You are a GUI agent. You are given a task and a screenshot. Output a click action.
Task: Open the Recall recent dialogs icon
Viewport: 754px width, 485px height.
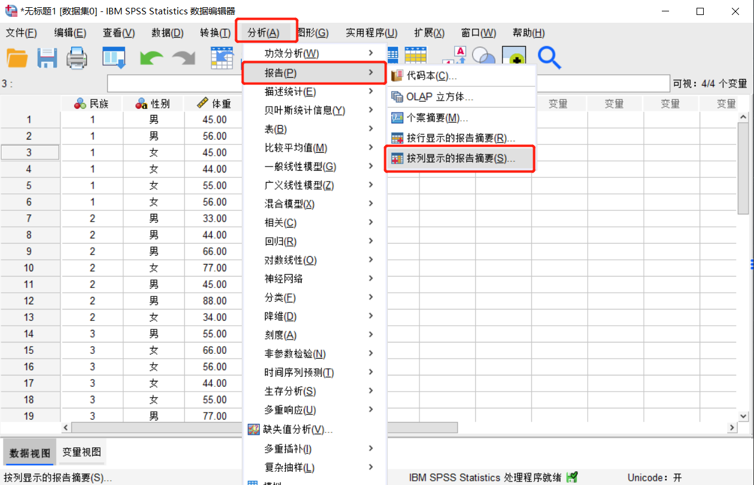(x=113, y=58)
